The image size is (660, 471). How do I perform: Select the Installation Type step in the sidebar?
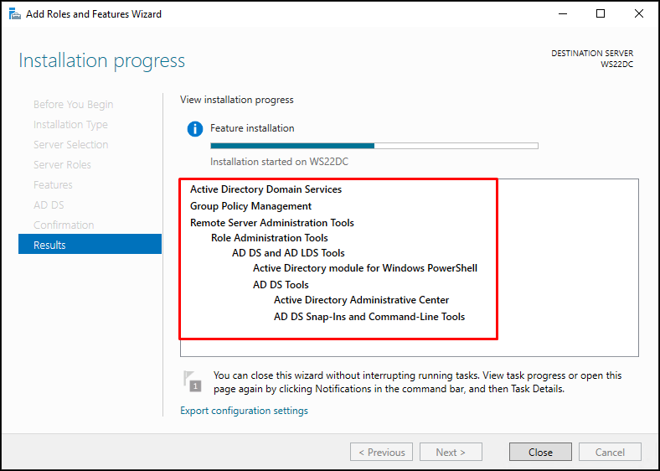[x=70, y=125]
